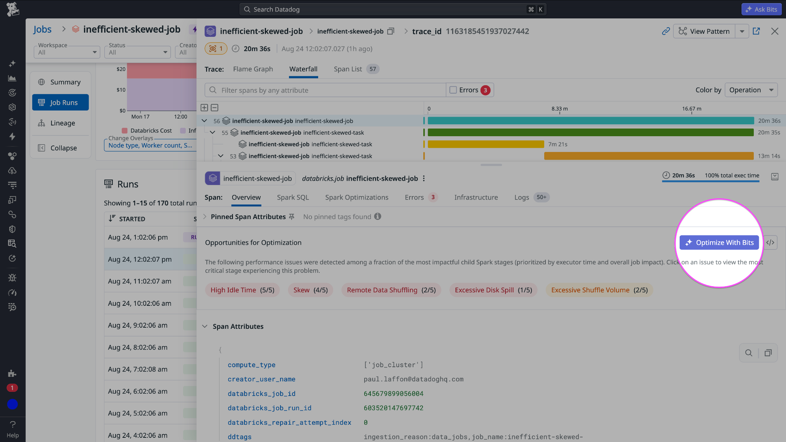Open the info icon beside No pinned tags
The image size is (786, 442).
coord(378,216)
